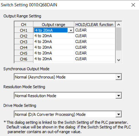Select CH1 output range cell 4 to 20mA
The height and width of the screenshot is (136, 139).
pyautogui.click(x=51, y=30)
